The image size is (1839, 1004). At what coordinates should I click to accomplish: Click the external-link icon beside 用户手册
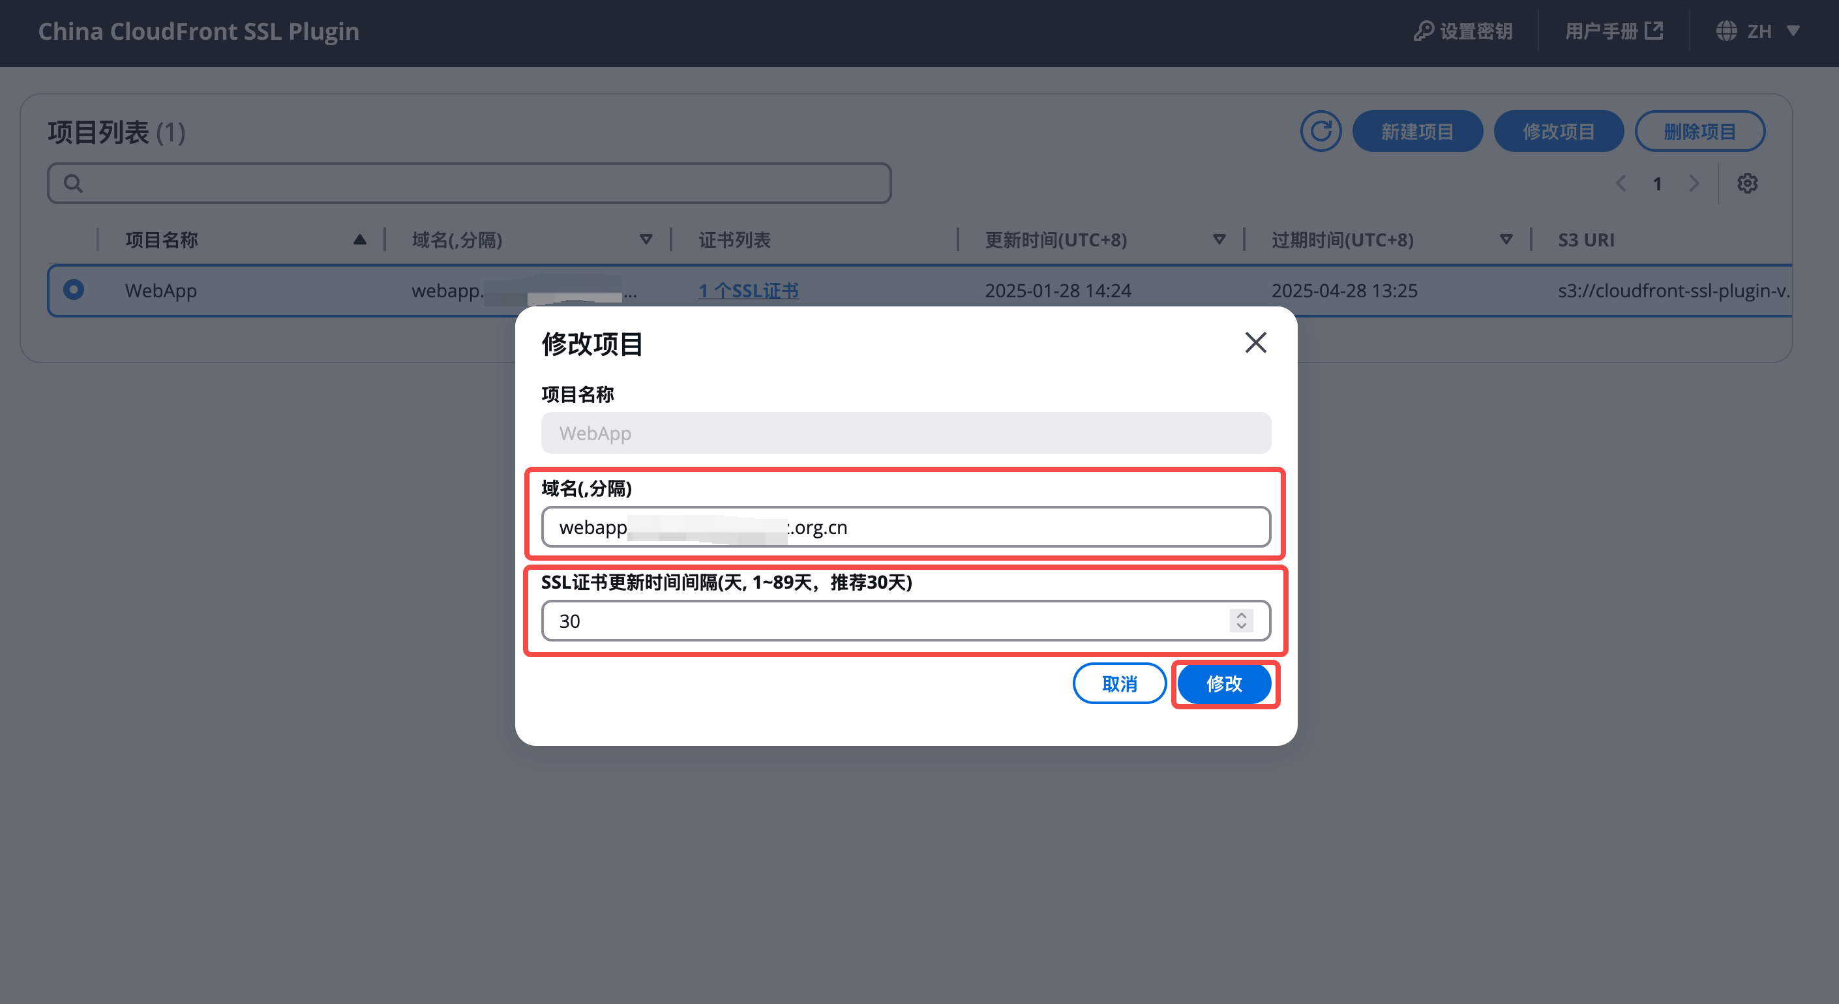click(x=1653, y=31)
